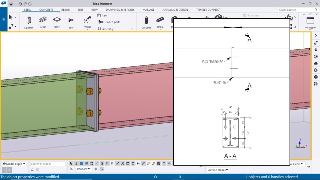Switch to the REBAR ribbon tab
The width and height of the screenshot is (320, 180).
[65, 10]
